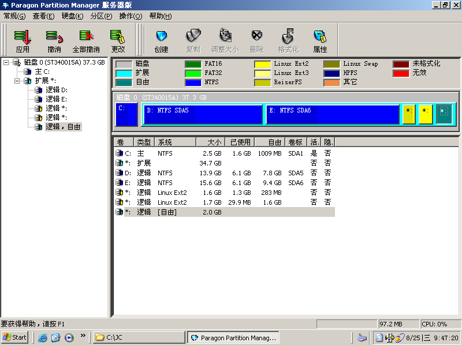Click the Format (格式化) toolbar icon
The width and height of the screenshot is (462, 346).
pyautogui.click(x=288, y=36)
